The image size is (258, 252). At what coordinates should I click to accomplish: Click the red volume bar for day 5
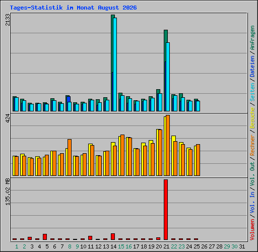45,237
